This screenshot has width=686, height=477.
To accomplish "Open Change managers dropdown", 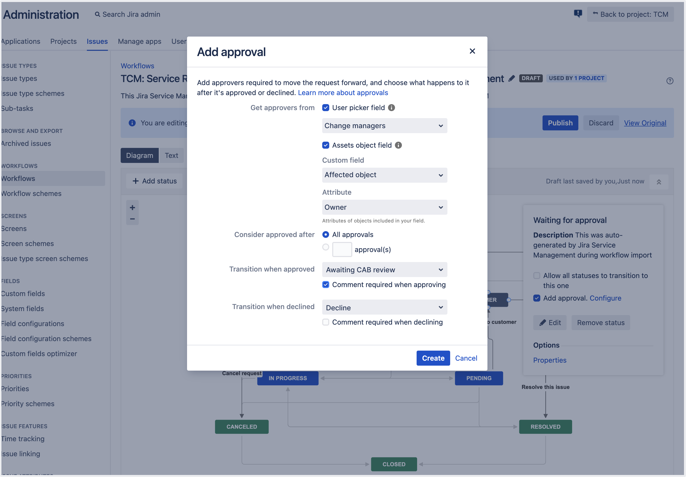I will [385, 126].
